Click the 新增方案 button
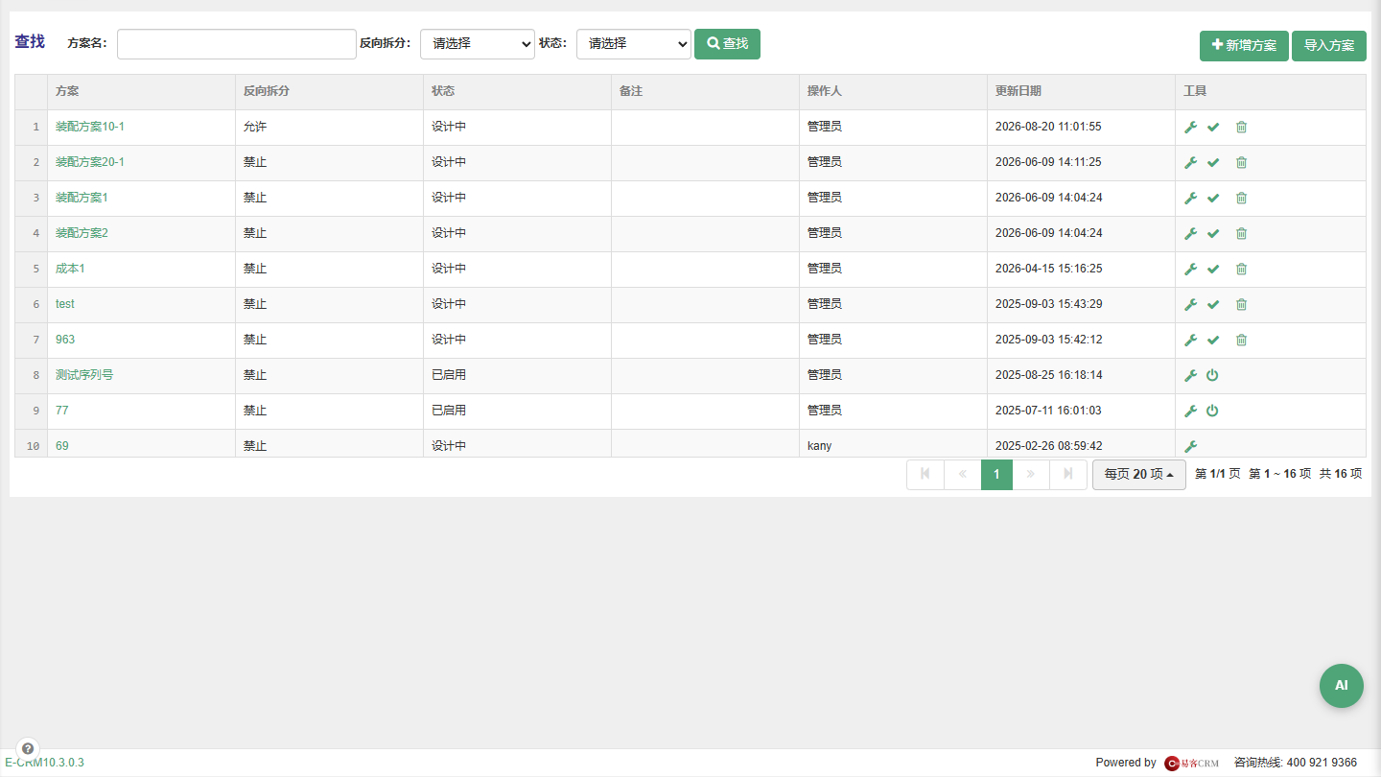 click(1244, 46)
